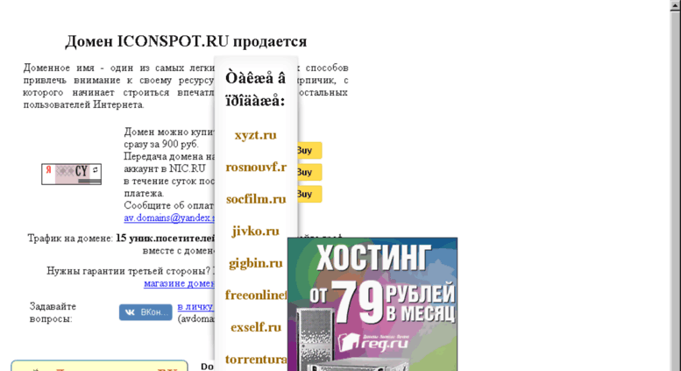Click the VKontakte button
Viewport: 681px width, 371px height.
(145, 312)
